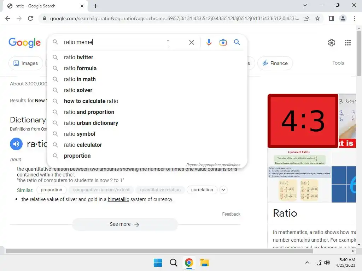View site information lock icon
Screen dimensions: 362x271
(x=45, y=18)
